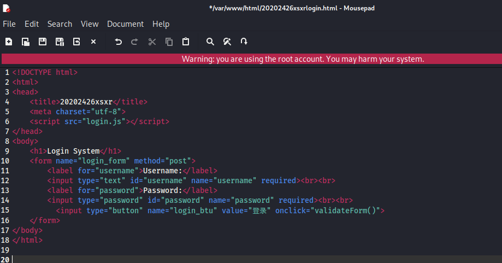Open the Document menu
This screenshot has width=502, height=263.
click(126, 24)
